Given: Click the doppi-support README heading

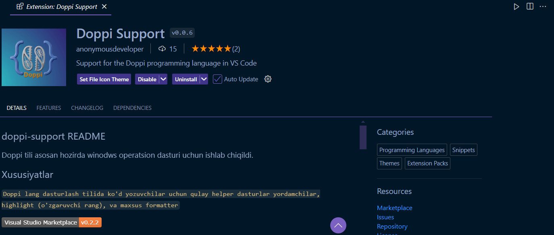Looking at the screenshot, I should pyautogui.click(x=54, y=136).
